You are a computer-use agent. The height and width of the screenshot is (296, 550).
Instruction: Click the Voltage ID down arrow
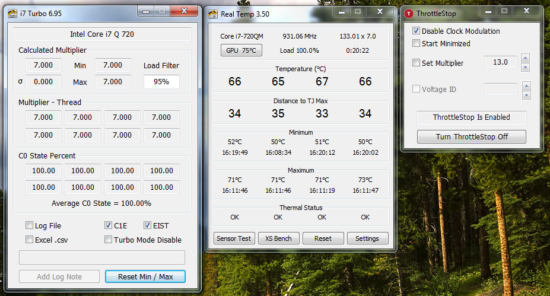526,95
